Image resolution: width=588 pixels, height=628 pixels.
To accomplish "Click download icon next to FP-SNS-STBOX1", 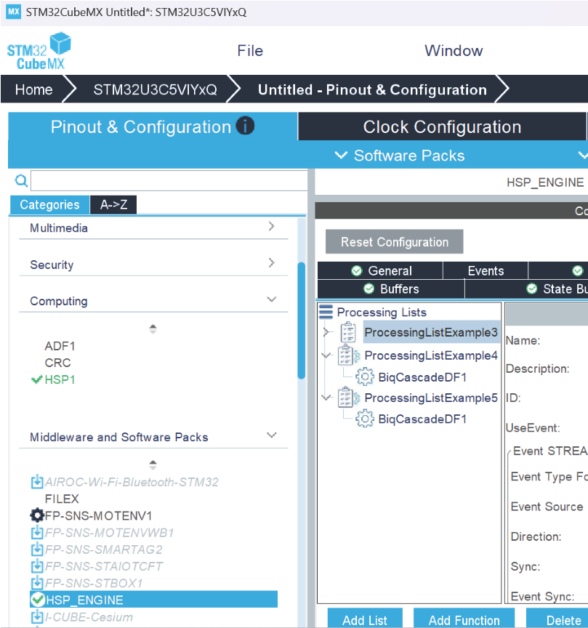I will click(37, 583).
